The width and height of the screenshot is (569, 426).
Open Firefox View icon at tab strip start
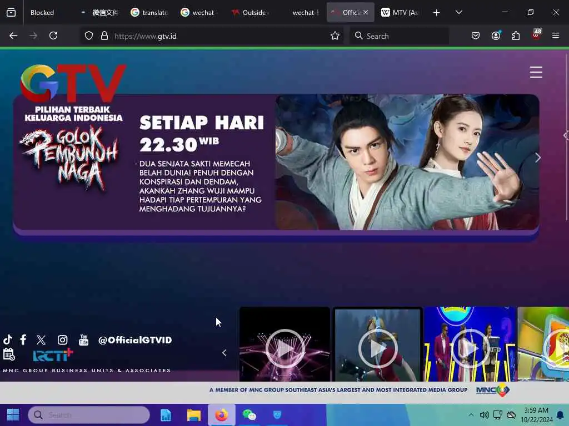point(11,12)
